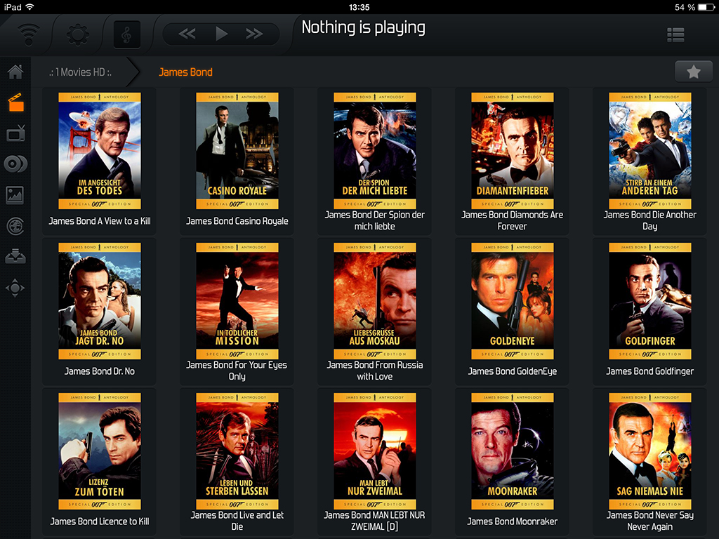Screen dimensions: 719x539
Task: Tap the status bar clock 13:35
Action: (359, 7)
